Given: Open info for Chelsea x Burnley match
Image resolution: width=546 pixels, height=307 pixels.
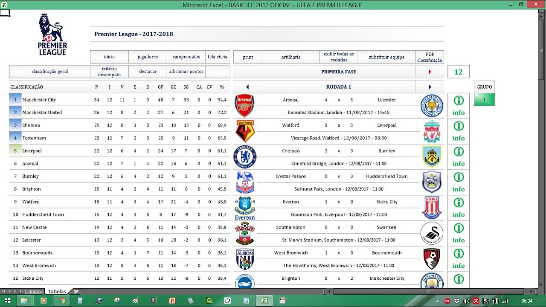Looking at the screenshot, I should click(x=459, y=157).
